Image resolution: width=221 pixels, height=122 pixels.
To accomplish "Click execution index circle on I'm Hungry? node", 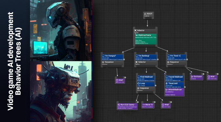I will click(x=124, y=59).
